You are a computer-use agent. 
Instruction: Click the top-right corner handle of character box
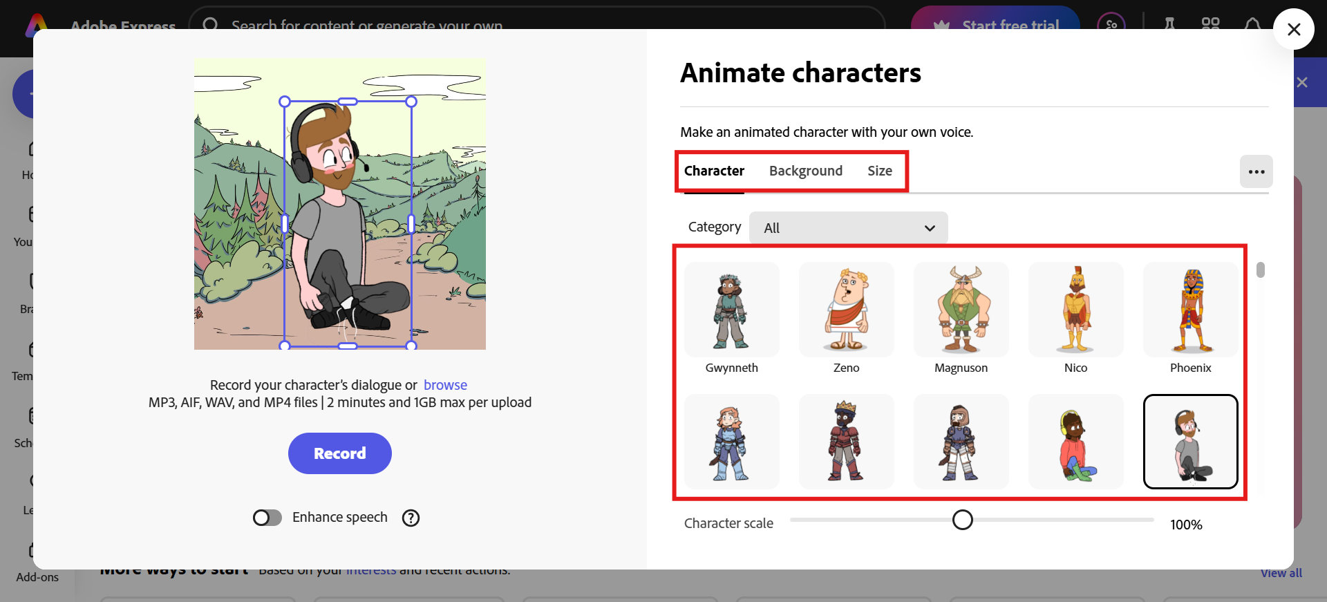pyautogui.click(x=411, y=102)
